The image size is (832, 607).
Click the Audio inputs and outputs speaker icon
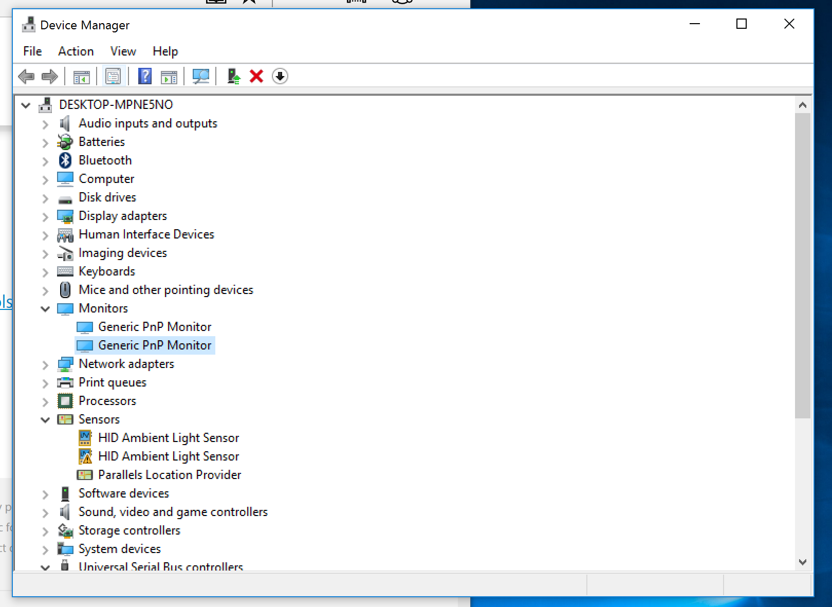tap(65, 123)
